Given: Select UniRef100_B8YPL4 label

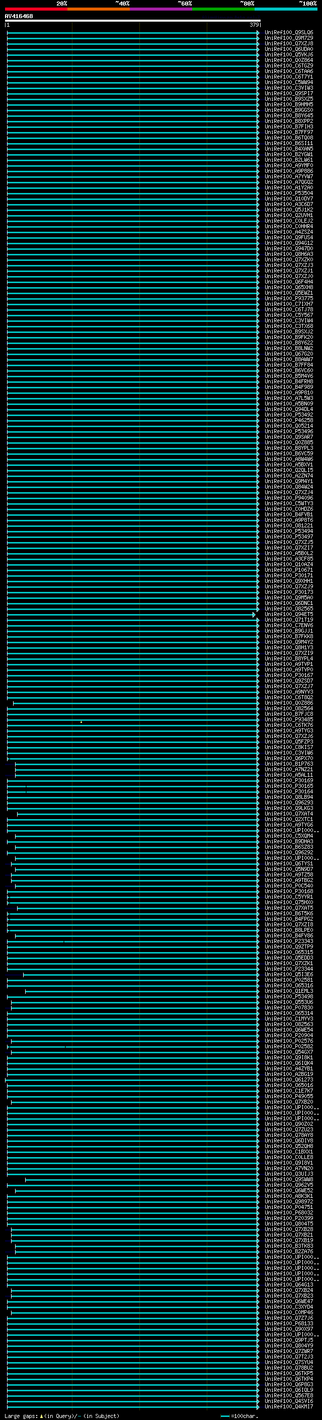Looking at the screenshot, I should tap(289, 659).
